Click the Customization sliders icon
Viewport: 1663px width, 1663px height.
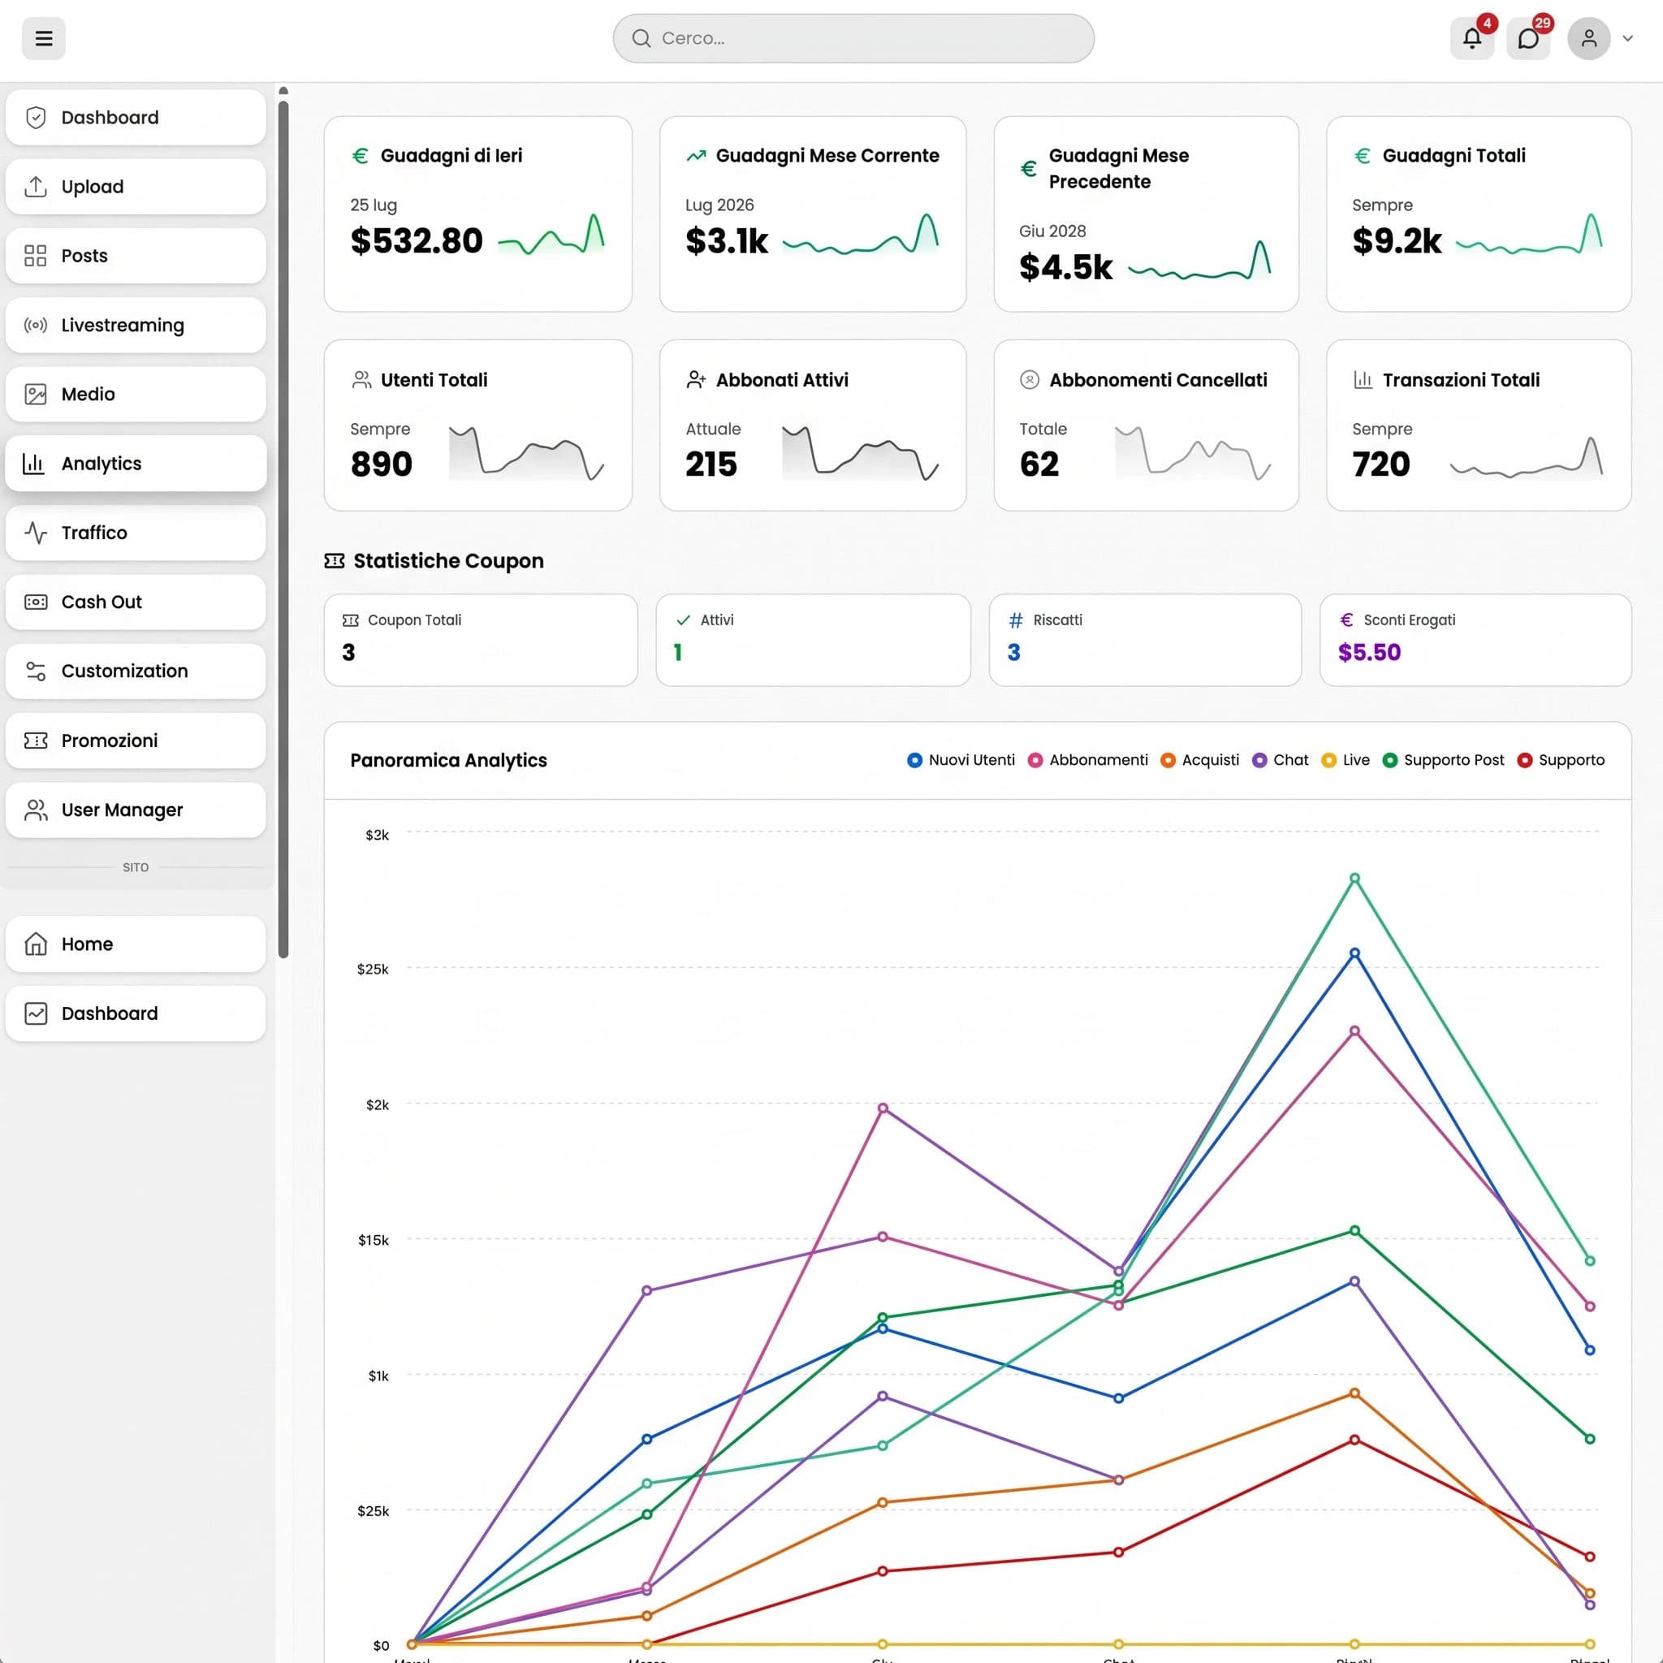[x=35, y=671]
